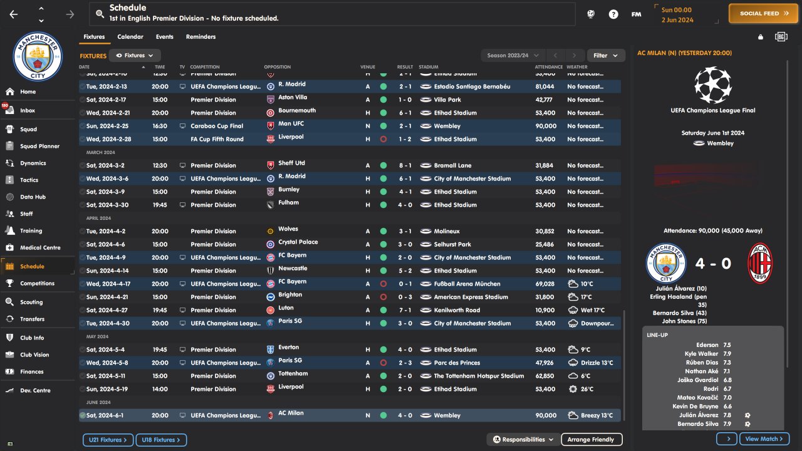Viewport: 802px width, 451px height.
Task: Open the Fixtures view dropdown
Action: [135, 56]
